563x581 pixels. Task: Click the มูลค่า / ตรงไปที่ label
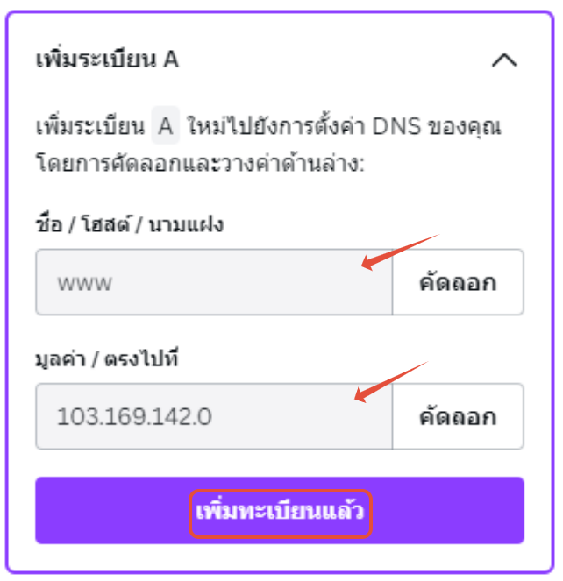click(x=107, y=358)
